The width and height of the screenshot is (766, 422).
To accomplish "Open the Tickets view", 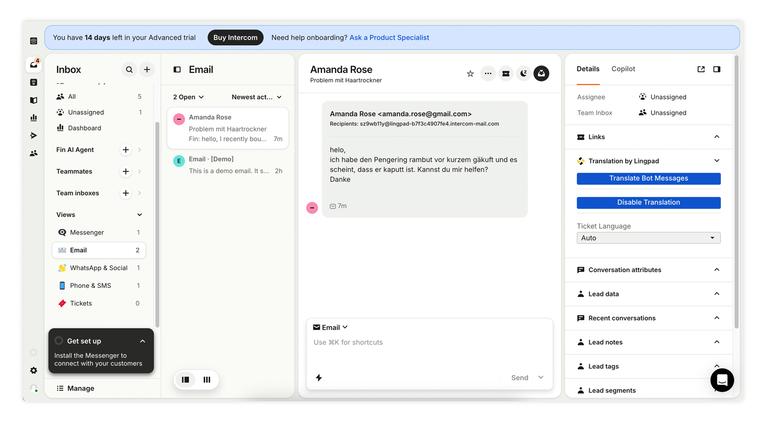I will pyautogui.click(x=99, y=304).
